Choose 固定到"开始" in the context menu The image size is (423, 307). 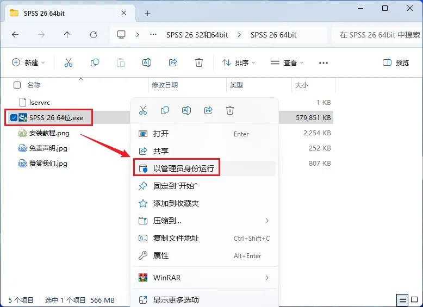pyautogui.click(x=204, y=186)
